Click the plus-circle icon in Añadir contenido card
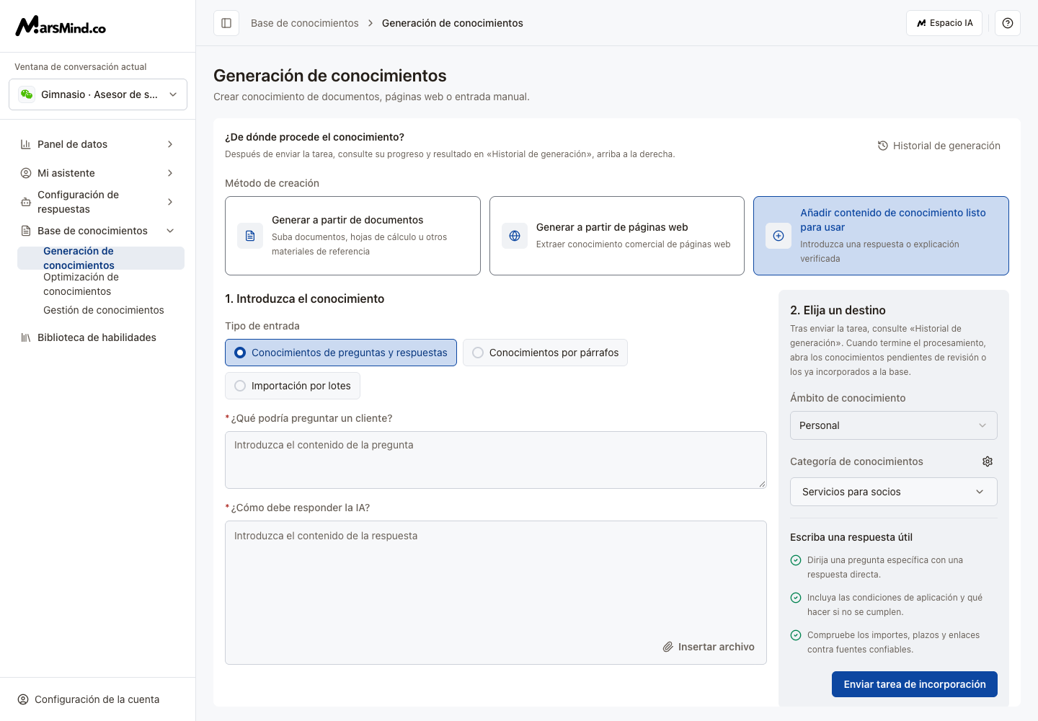 click(x=778, y=236)
